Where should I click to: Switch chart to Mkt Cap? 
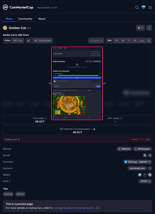pyautogui.click(x=18, y=41)
